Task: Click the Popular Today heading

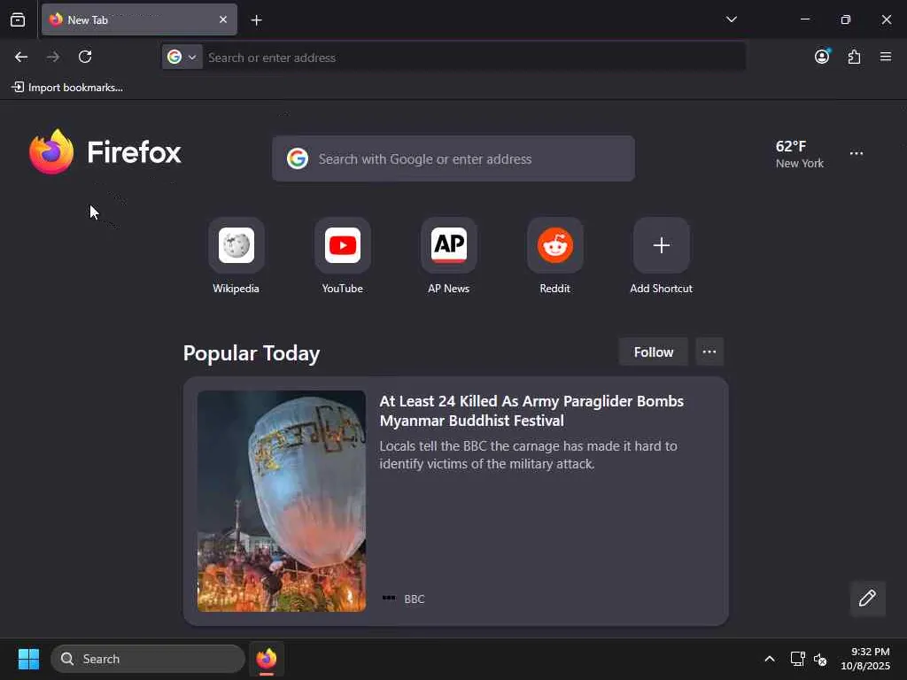Action: click(x=252, y=352)
